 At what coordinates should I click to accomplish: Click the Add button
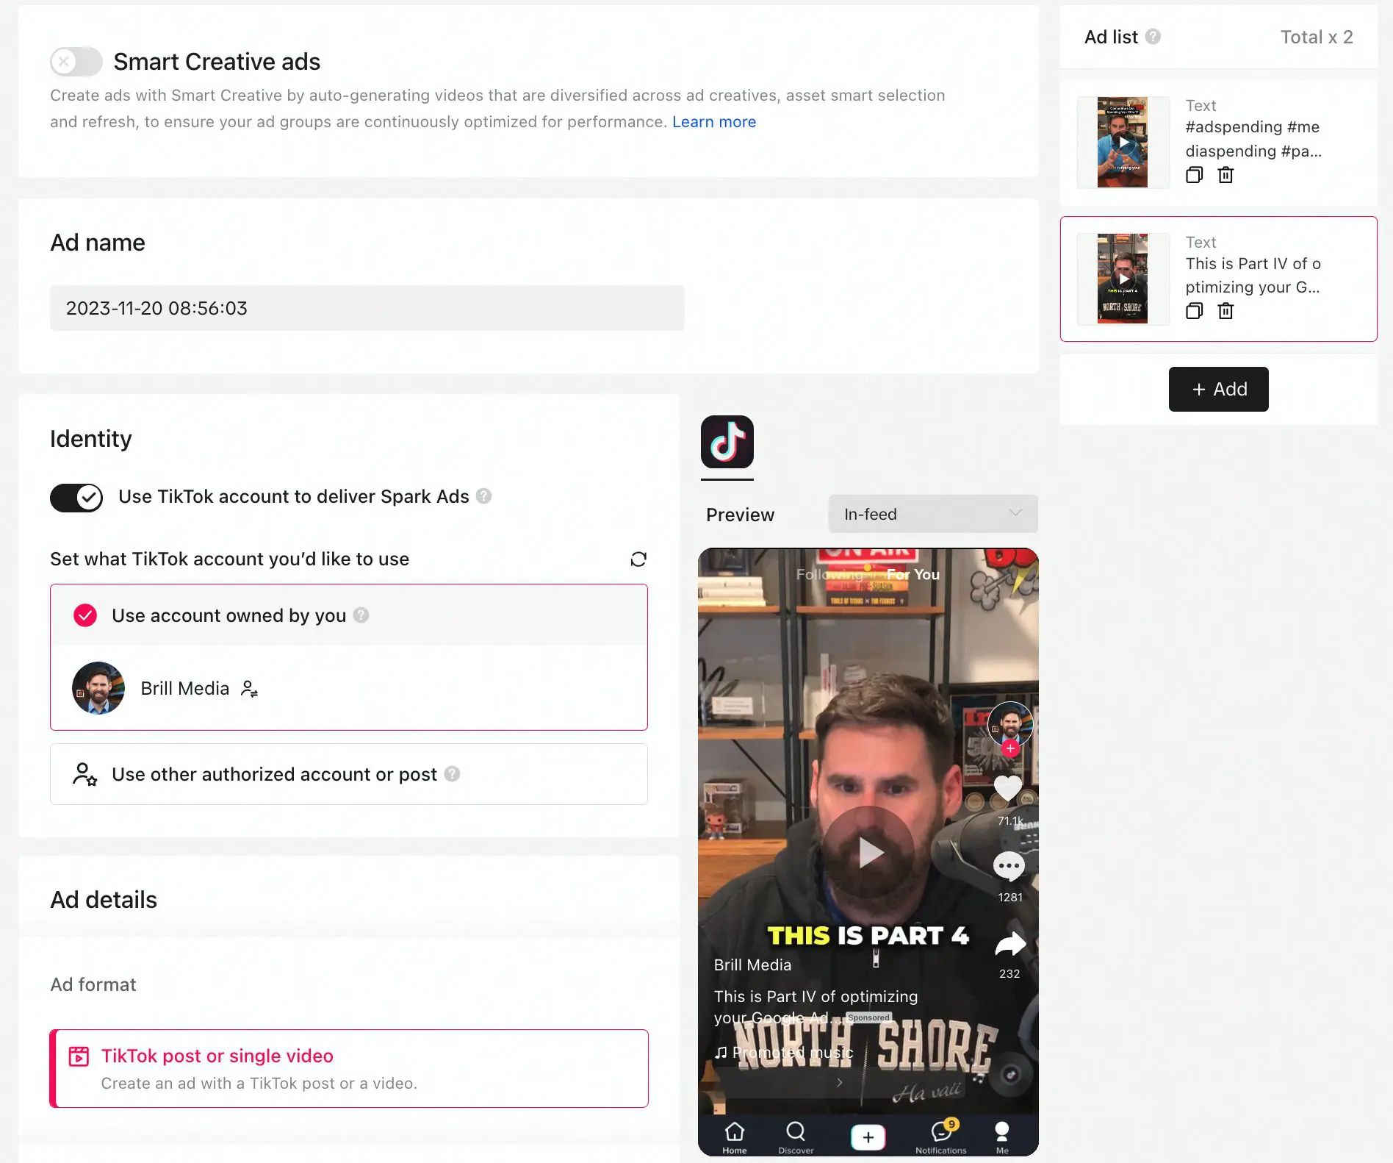pyautogui.click(x=1218, y=389)
